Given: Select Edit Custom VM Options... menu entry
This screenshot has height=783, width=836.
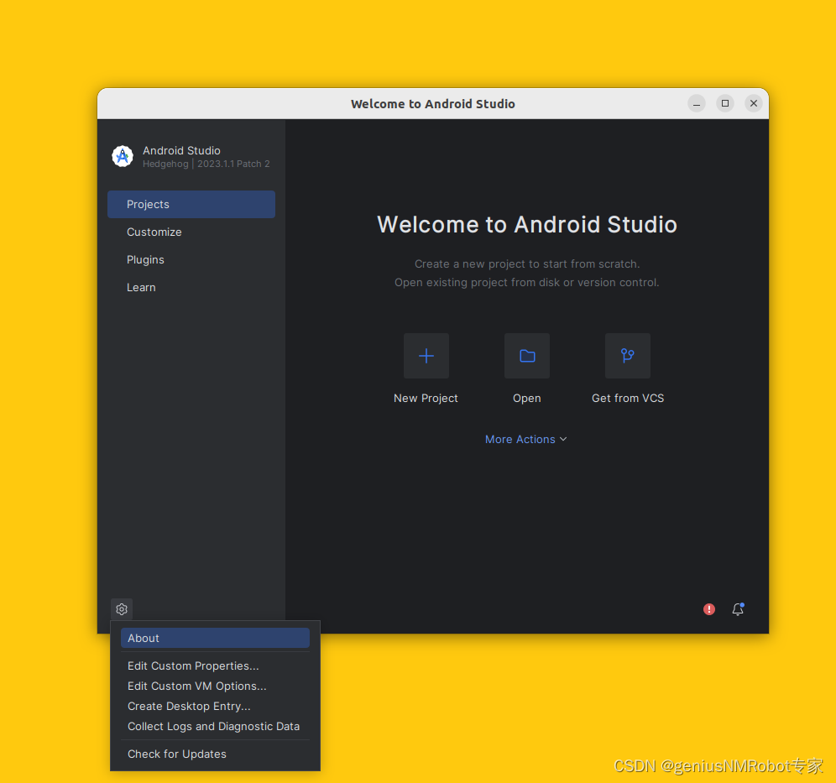Looking at the screenshot, I should tap(216, 686).
